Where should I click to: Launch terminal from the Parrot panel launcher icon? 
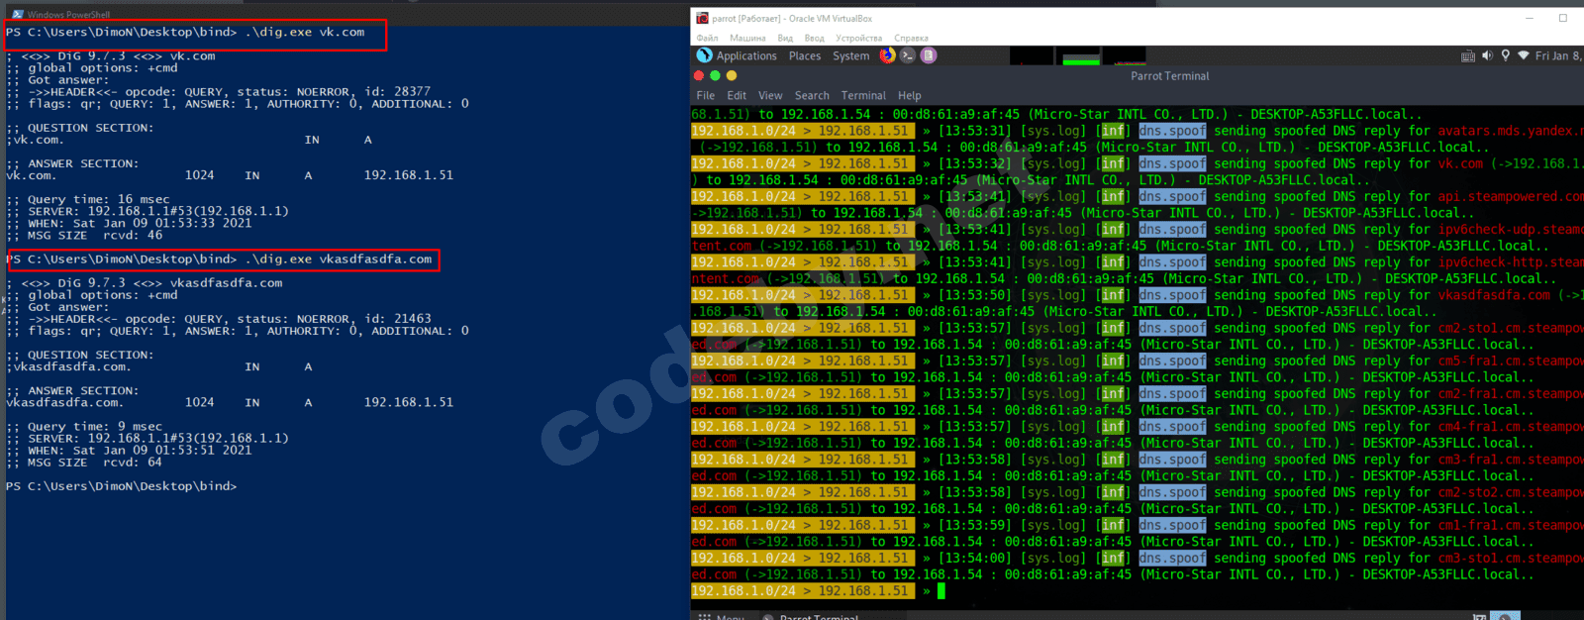(x=908, y=55)
